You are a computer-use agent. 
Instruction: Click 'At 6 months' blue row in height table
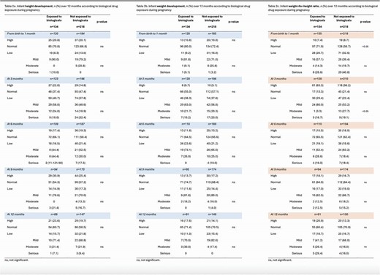(x=57, y=125)
